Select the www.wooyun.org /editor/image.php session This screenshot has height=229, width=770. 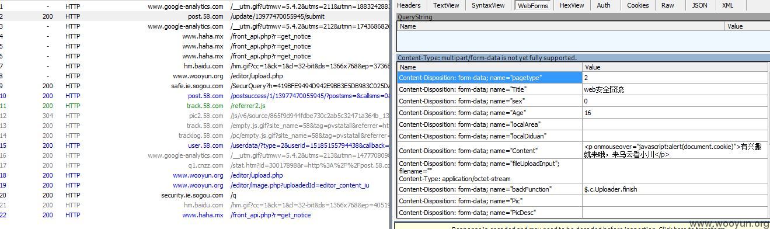click(194, 185)
